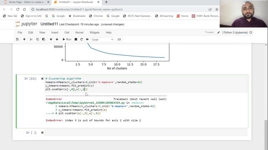
Task: Open the Help menu
Action: 108,32
